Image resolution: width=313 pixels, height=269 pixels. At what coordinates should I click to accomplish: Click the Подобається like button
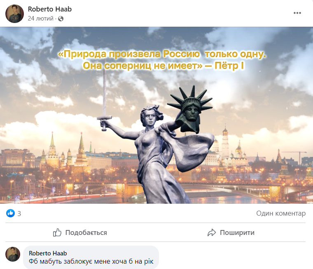pyautogui.click(x=80, y=232)
